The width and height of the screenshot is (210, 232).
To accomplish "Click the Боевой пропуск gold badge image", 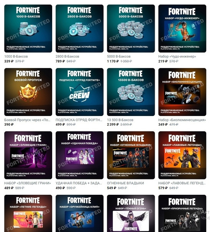I will [28, 92].
